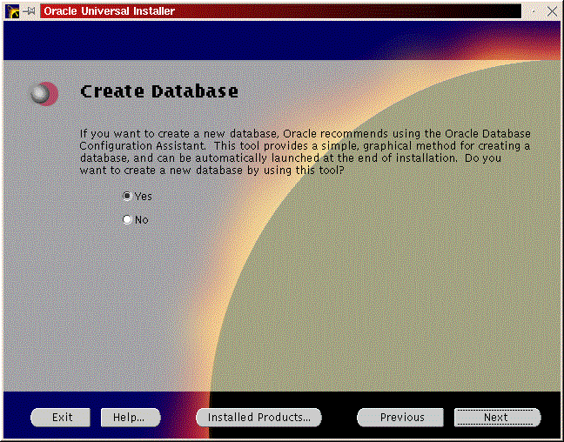Click the 'Yes' option label text
Screen dimensions: 564x442
coord(143,197)
